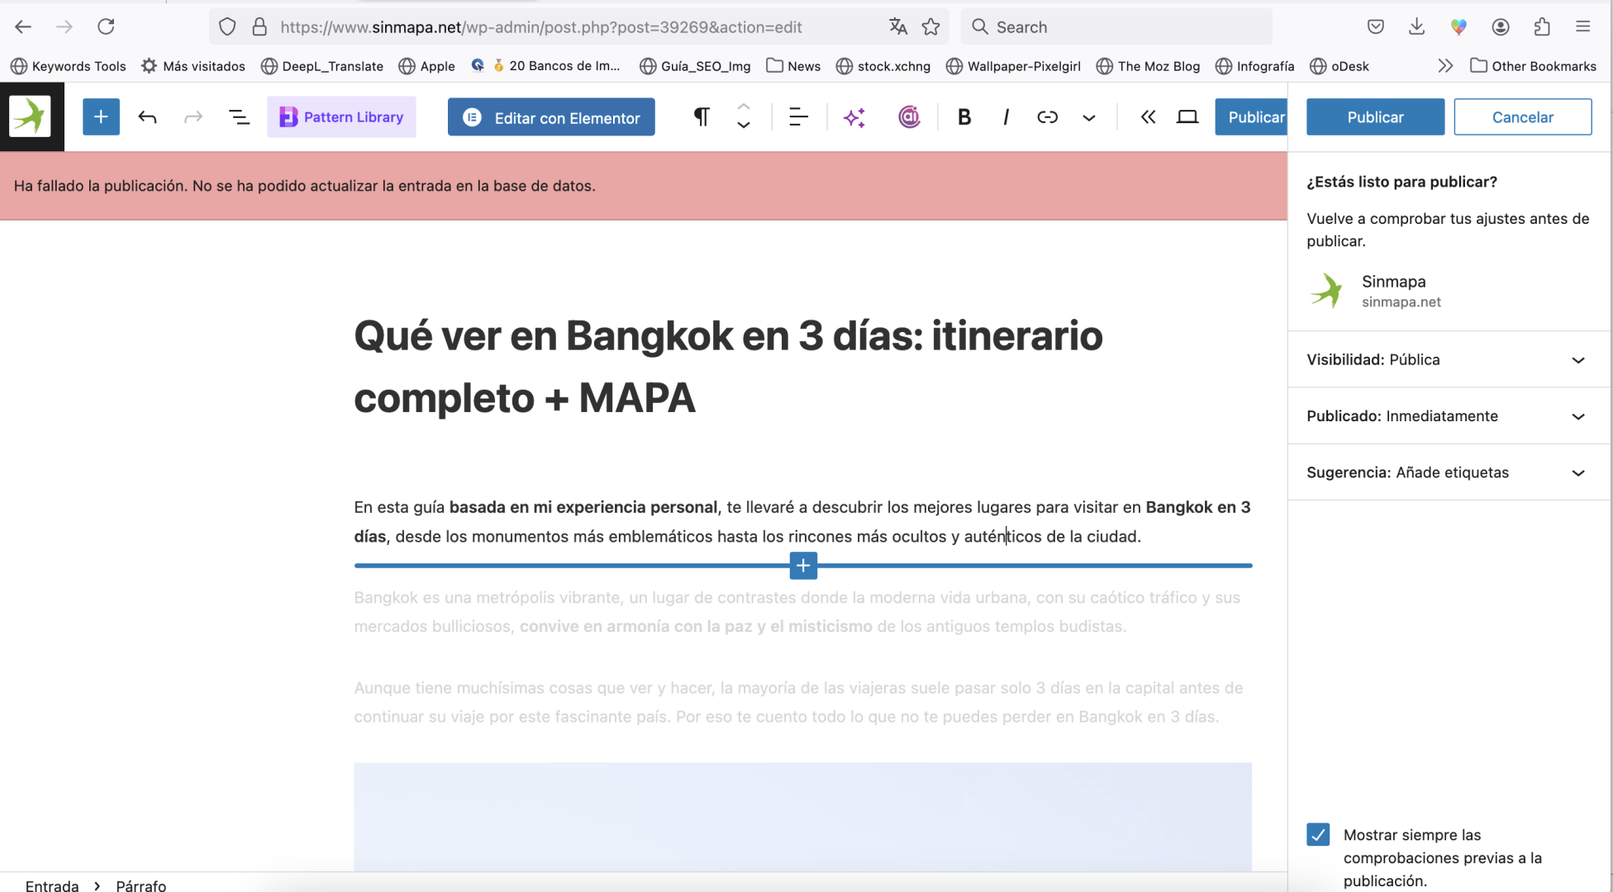This screenshot has width=1613, height=892.
Task: Move the block down
Action: pos(744,126)
